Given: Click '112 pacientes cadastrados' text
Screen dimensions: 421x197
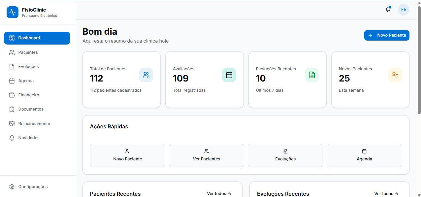Looking at the screenshot, I should tap(116, 90).
